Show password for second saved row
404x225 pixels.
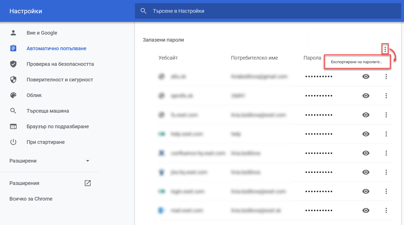pyautogui.click(x=366, y=96)
